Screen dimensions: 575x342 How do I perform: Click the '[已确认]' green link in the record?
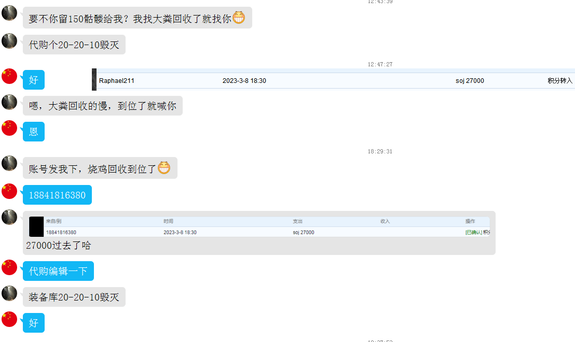tap(473, 233)
